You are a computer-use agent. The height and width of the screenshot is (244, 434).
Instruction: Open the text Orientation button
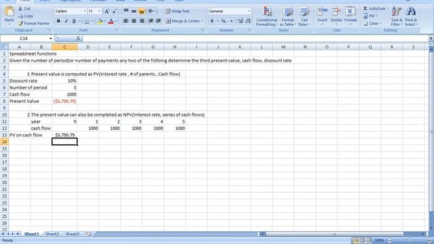coord(151,11)
